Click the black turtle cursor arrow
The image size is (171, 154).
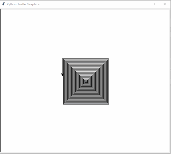pos(63,74)
